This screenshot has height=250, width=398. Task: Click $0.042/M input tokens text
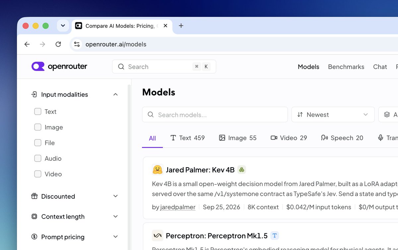pos(319,207)
